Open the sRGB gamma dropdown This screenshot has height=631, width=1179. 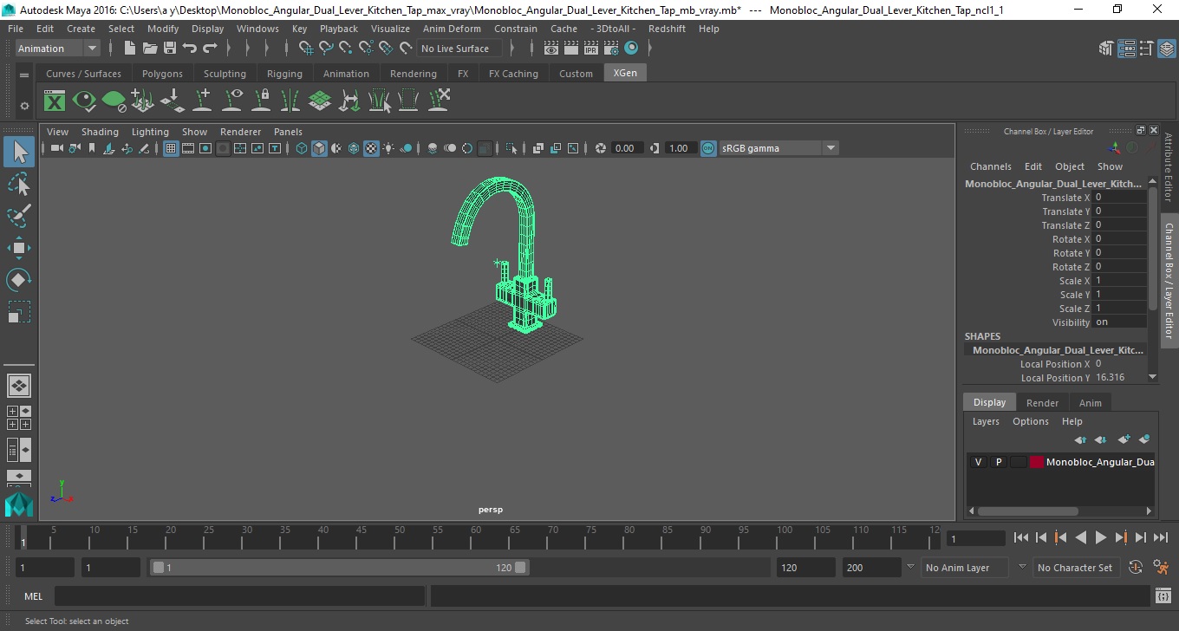(778, 148)
